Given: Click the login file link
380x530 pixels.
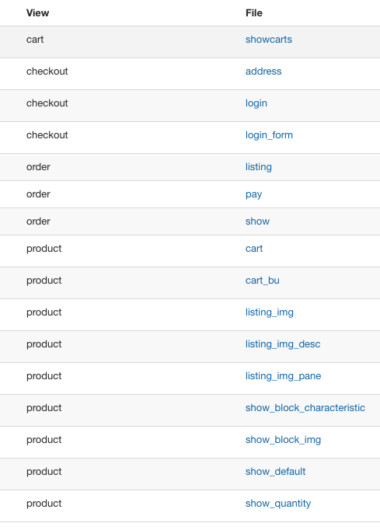Looking at the screenshot, I should 256,103.
